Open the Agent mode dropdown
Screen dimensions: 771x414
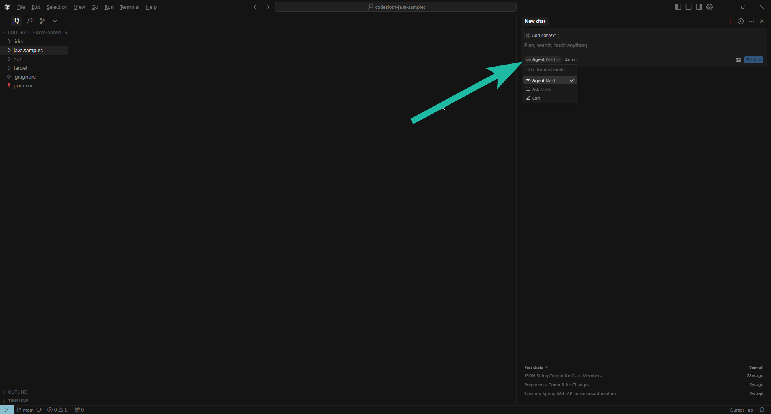543,60
